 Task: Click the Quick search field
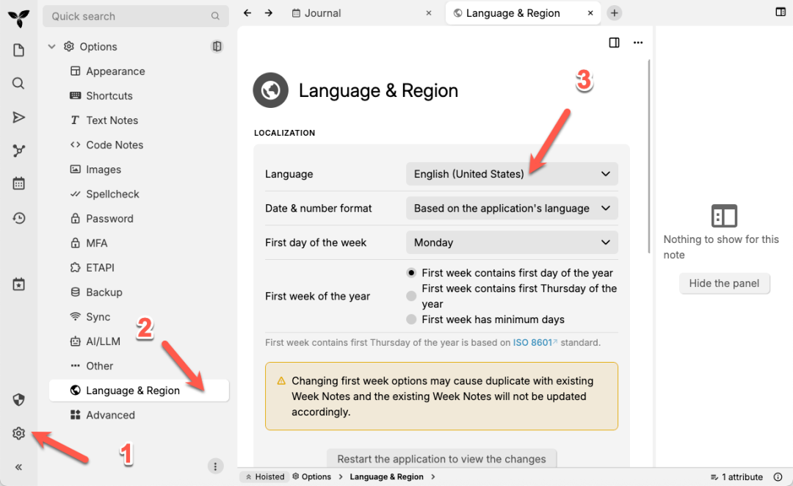128,16
